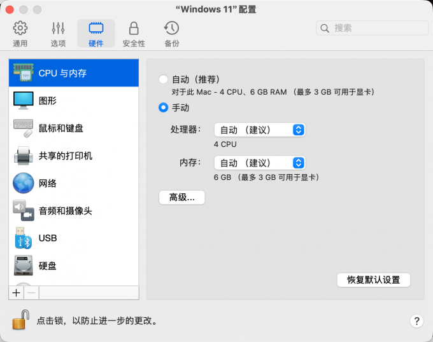The image size is (433, 342).
Task: Switch to the 选项 tab label
Action: click(59, 43)
